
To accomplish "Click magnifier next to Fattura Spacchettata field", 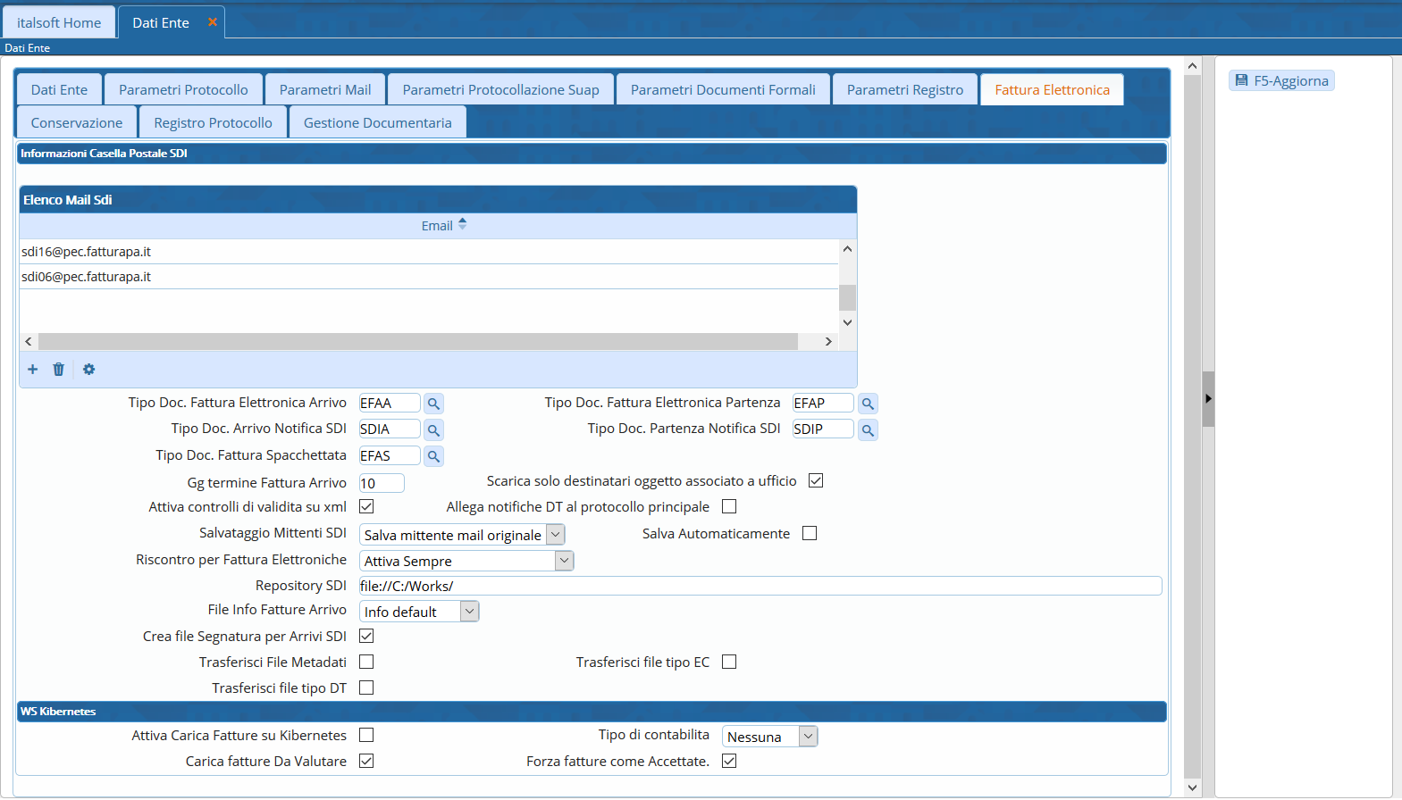I will click(x=433, y=456).
